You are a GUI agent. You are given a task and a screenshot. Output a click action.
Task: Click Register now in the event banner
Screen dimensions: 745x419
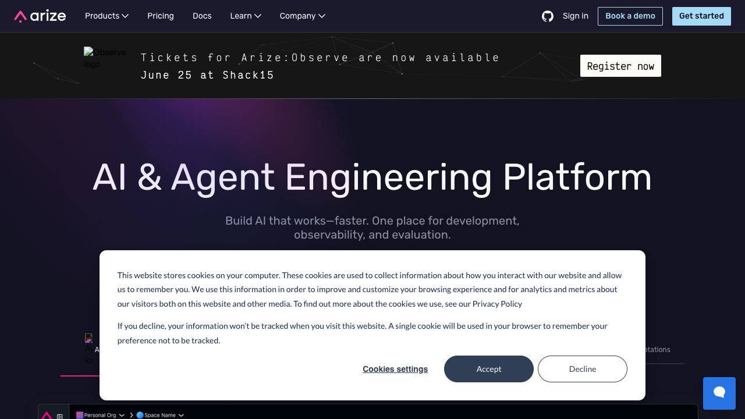620,66
